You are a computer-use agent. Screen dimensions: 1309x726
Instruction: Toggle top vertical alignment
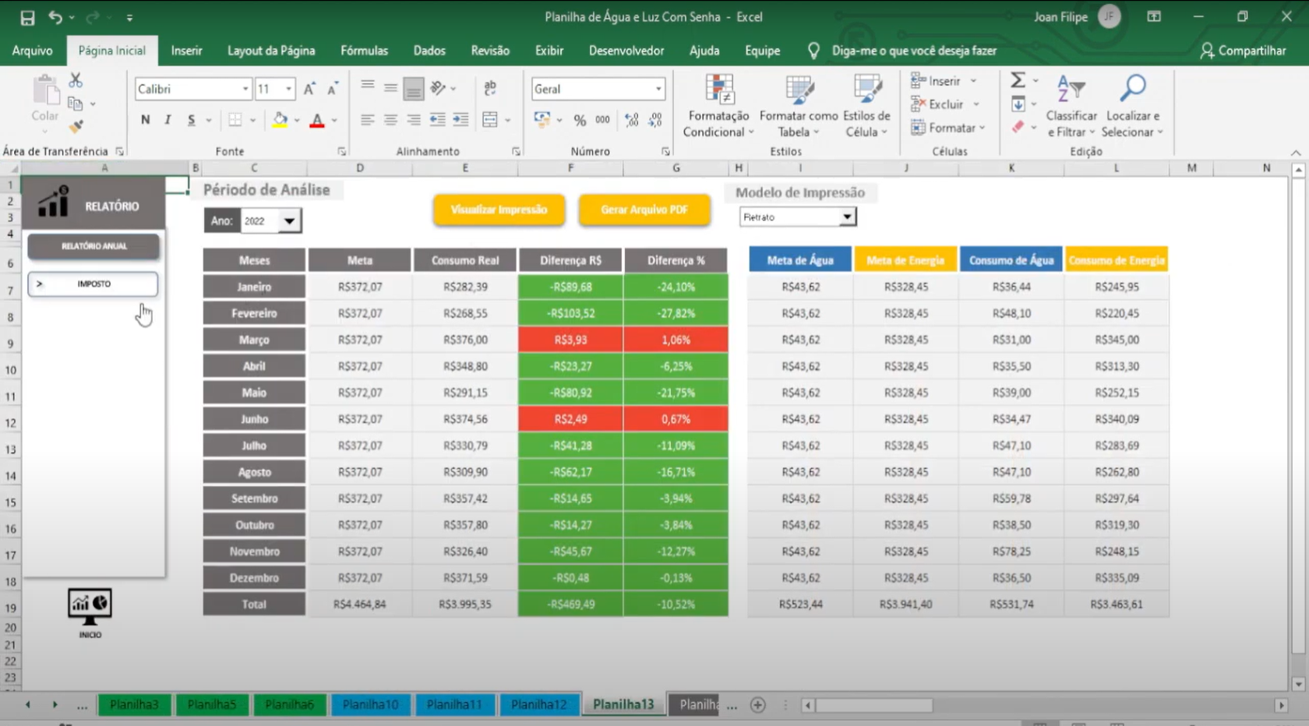[367, 86]
